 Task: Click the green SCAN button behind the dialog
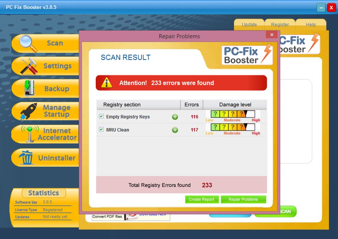[288, 212]
